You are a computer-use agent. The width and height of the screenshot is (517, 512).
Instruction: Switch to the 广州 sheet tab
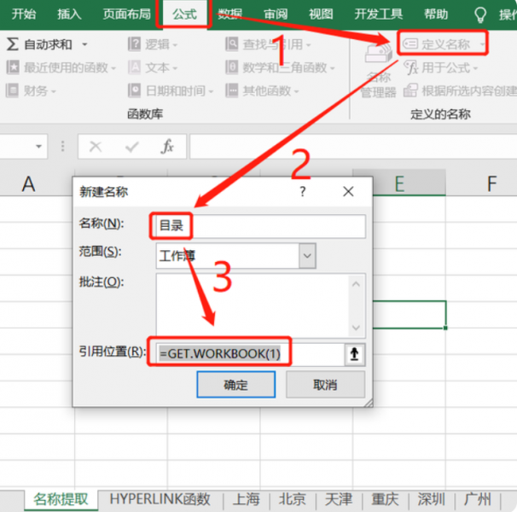pyautogui.click(x=477, y=499)
